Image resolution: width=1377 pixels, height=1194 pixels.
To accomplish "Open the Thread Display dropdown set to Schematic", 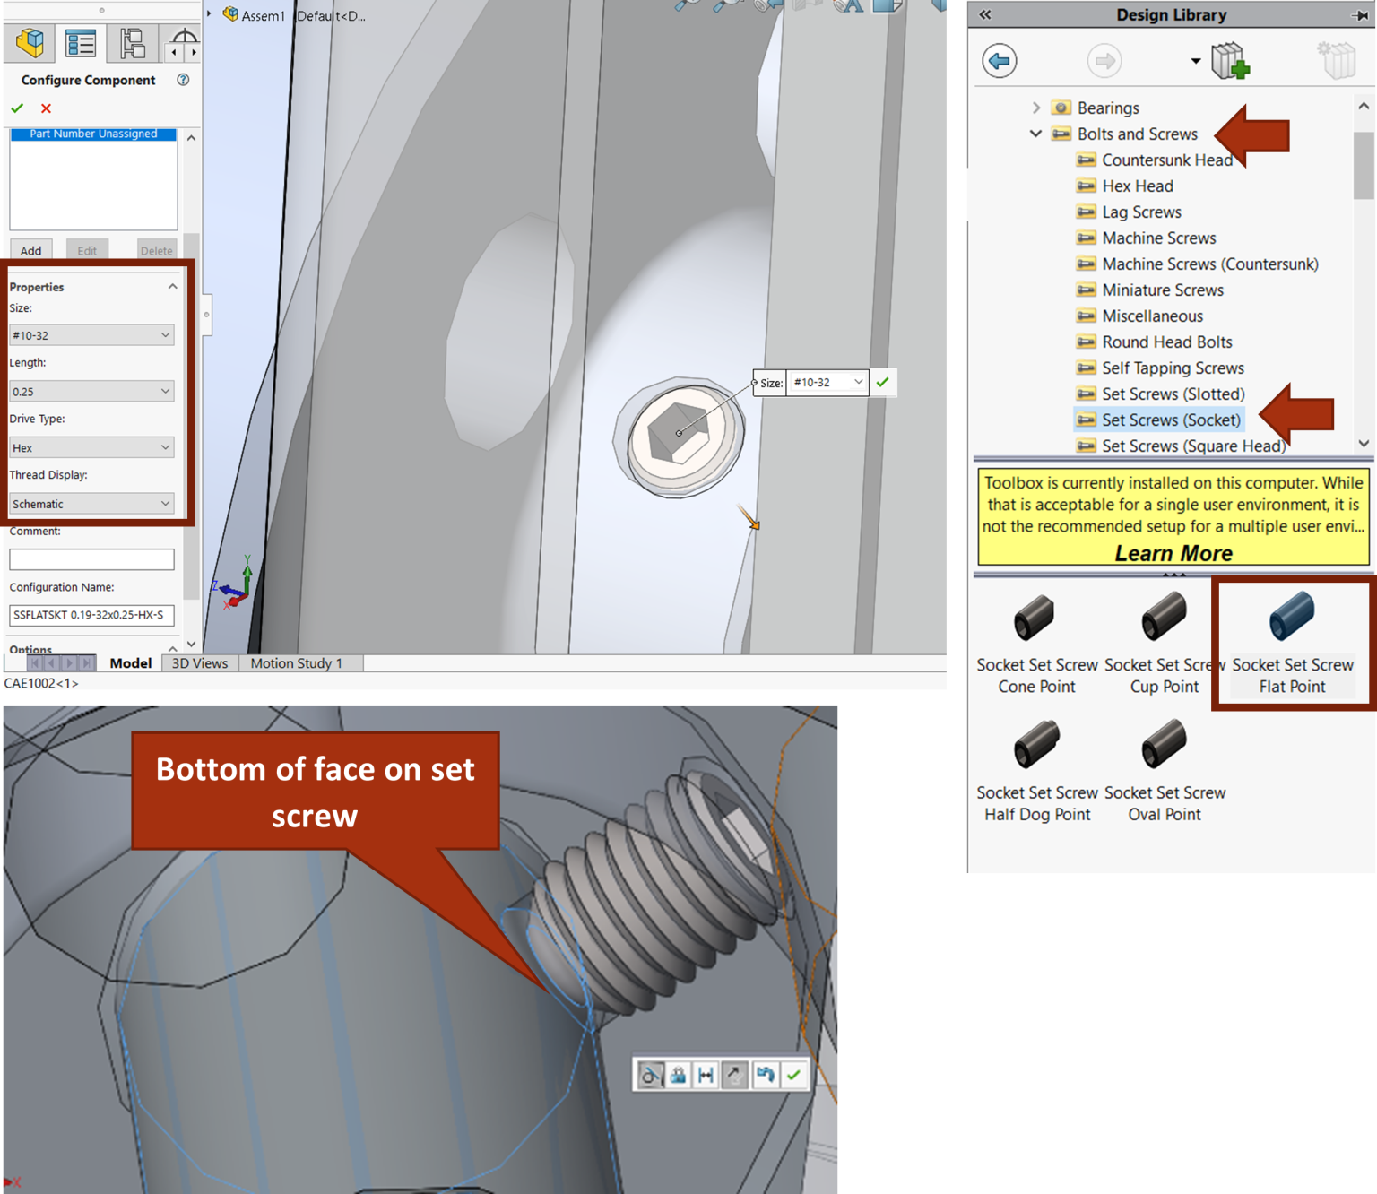I will tap(91, 503).
